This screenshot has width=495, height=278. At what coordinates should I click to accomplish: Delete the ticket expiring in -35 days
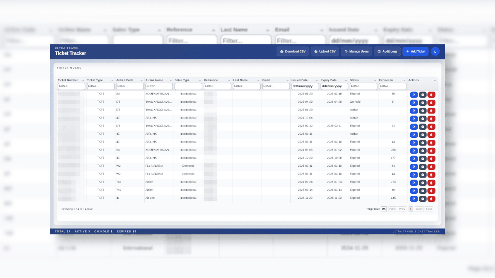(432, 95)
